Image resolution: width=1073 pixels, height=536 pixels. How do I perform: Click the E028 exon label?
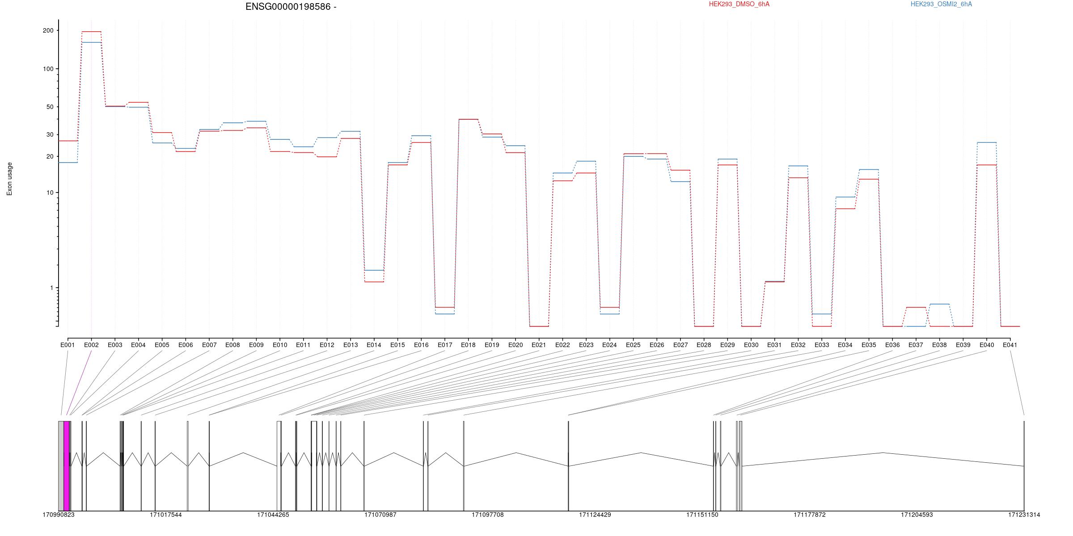pyautogui.click(x=704, y=345)
